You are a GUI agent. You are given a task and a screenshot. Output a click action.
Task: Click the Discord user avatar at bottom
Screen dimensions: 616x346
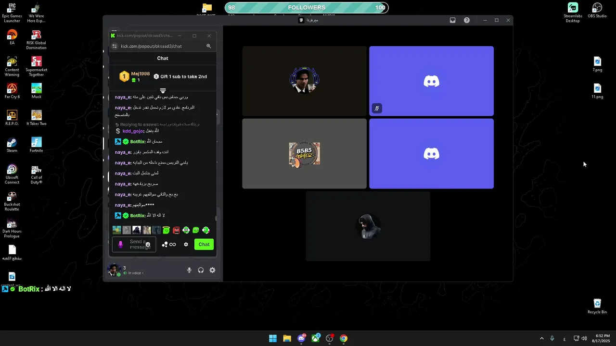coord(114,270)
